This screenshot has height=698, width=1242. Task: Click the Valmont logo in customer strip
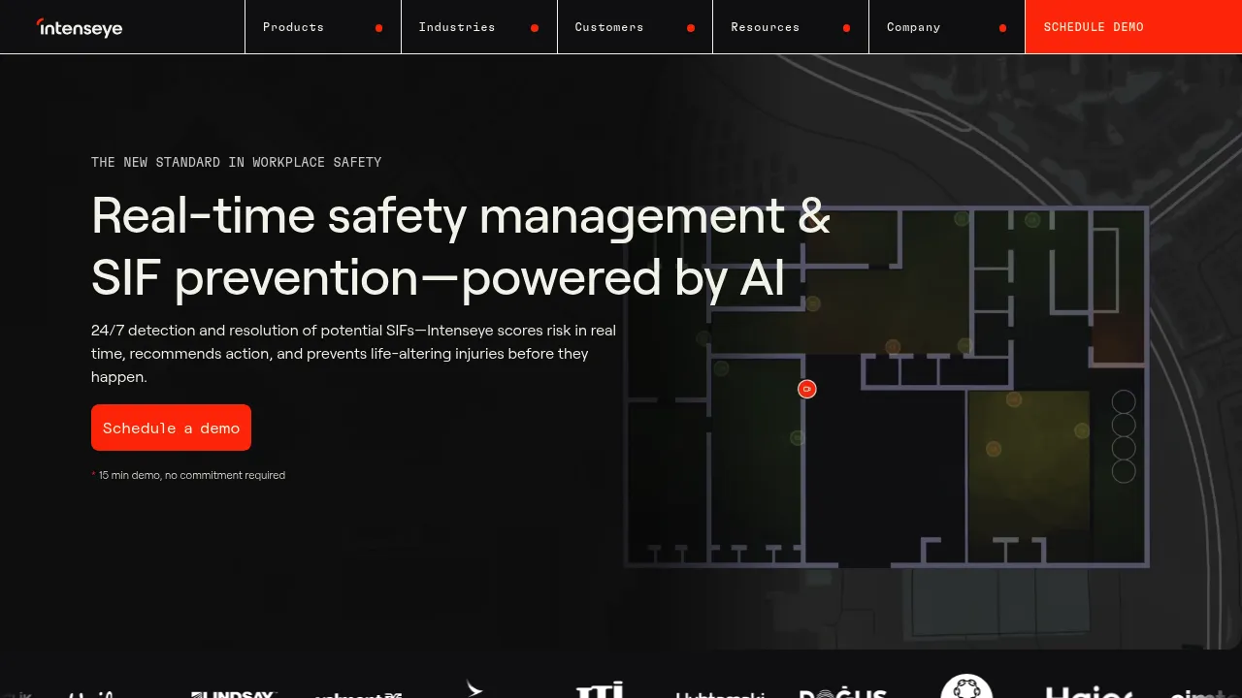point(359,694)
